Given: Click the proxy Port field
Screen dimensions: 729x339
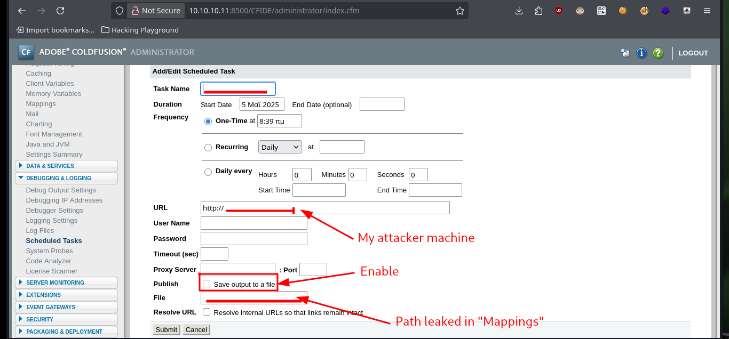Looking at the screenshot, I should point(313,270).
